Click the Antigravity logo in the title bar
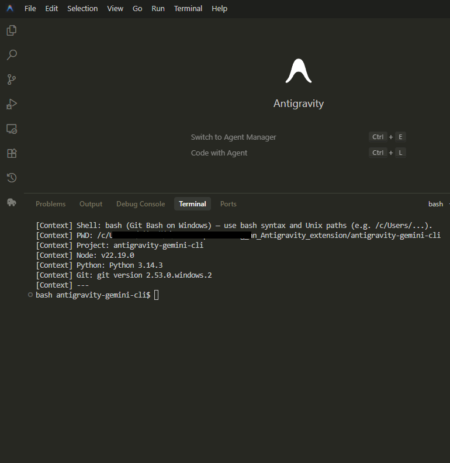Screen dimensions: 450x463 (10, 9)
